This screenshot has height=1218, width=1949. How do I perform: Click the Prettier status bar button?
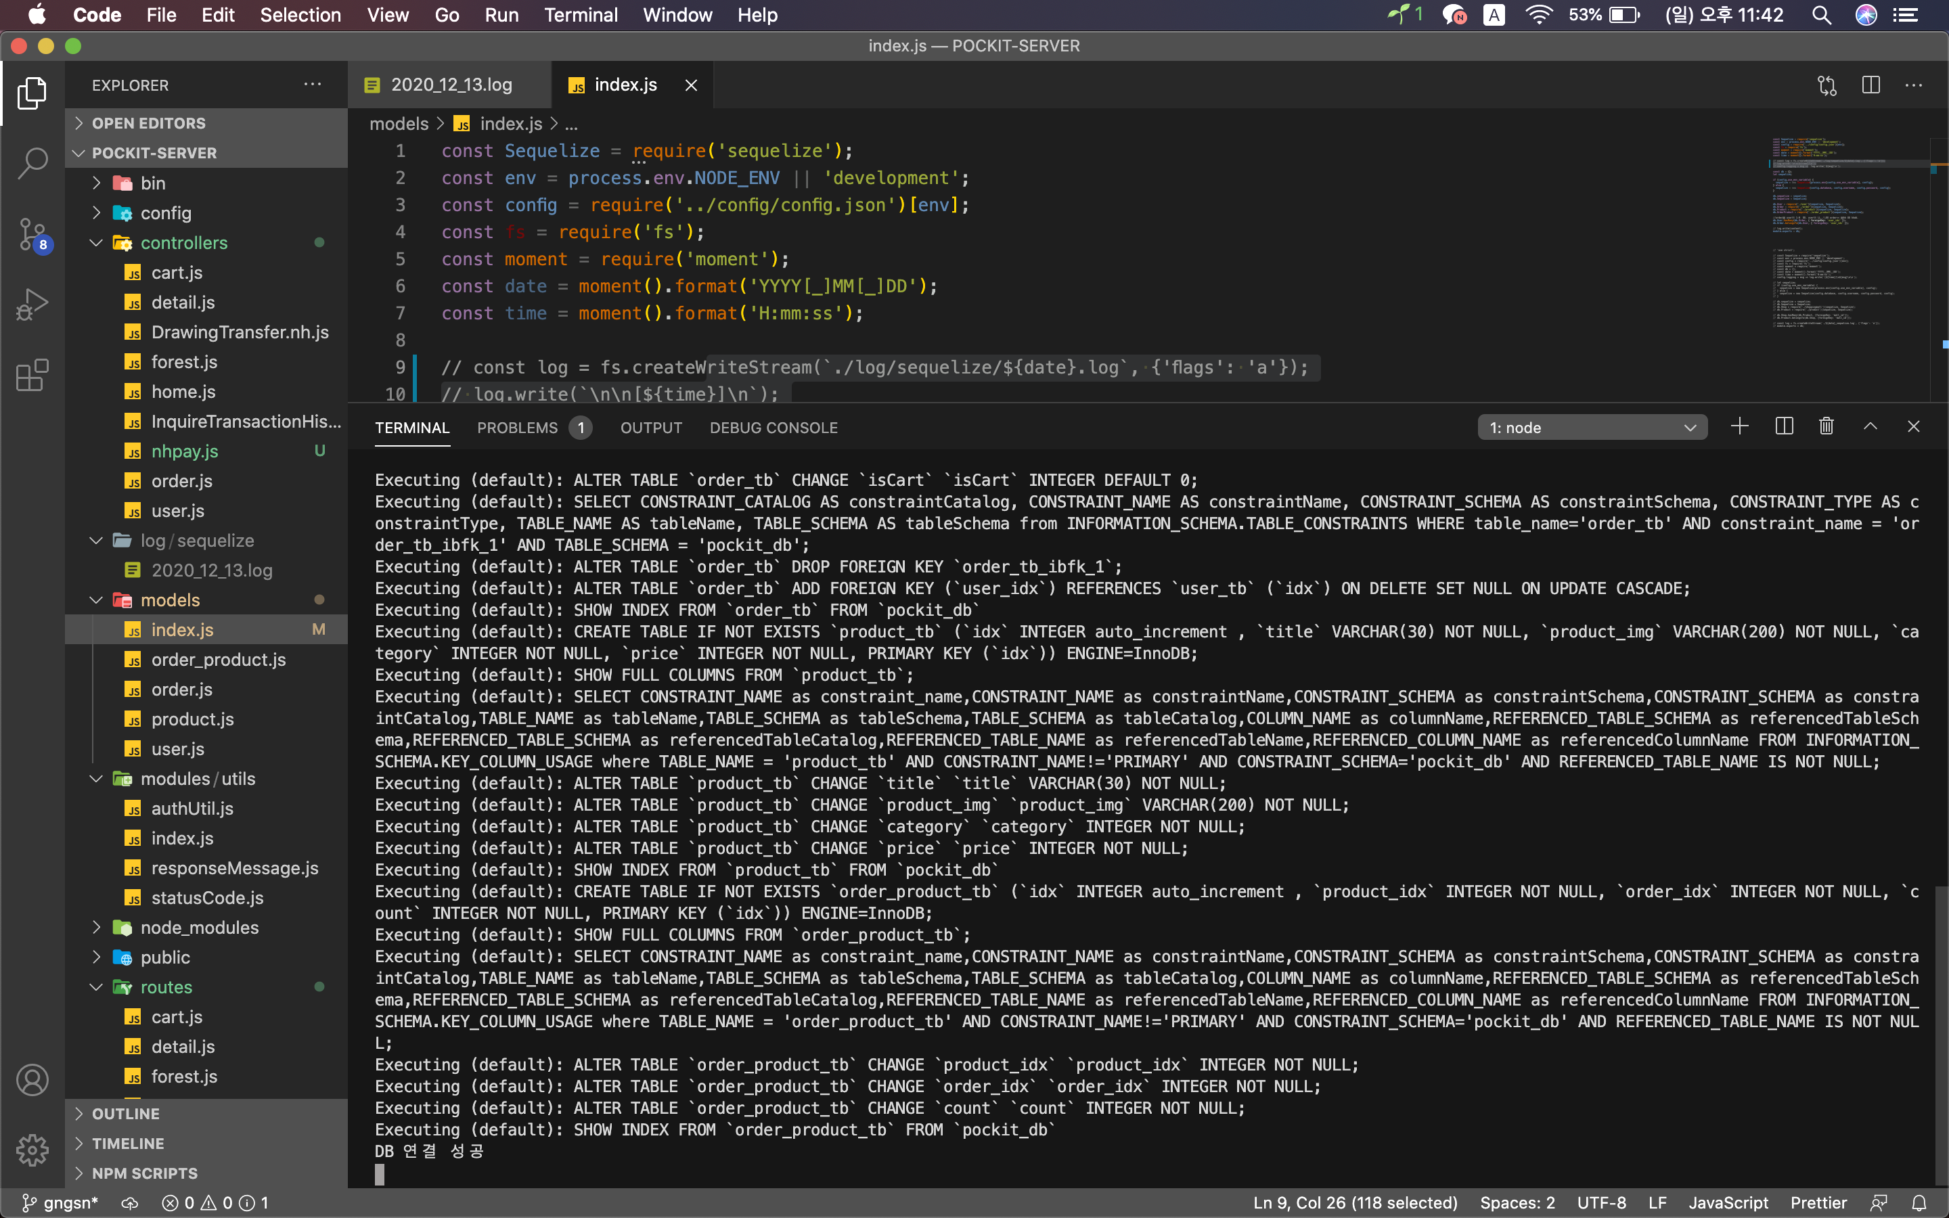coord(1818,1202)
